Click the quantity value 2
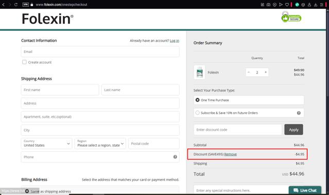Image resolution: width=329 pixels, height=195 pixels. point(257,73)
